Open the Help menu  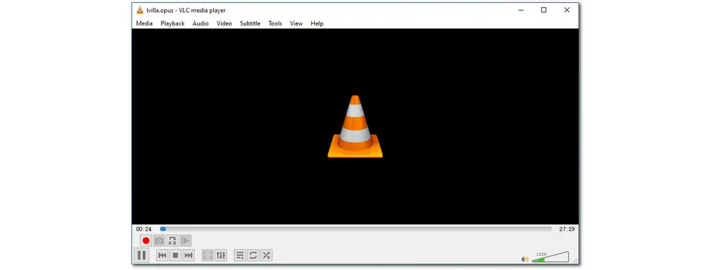pos(317,23)
